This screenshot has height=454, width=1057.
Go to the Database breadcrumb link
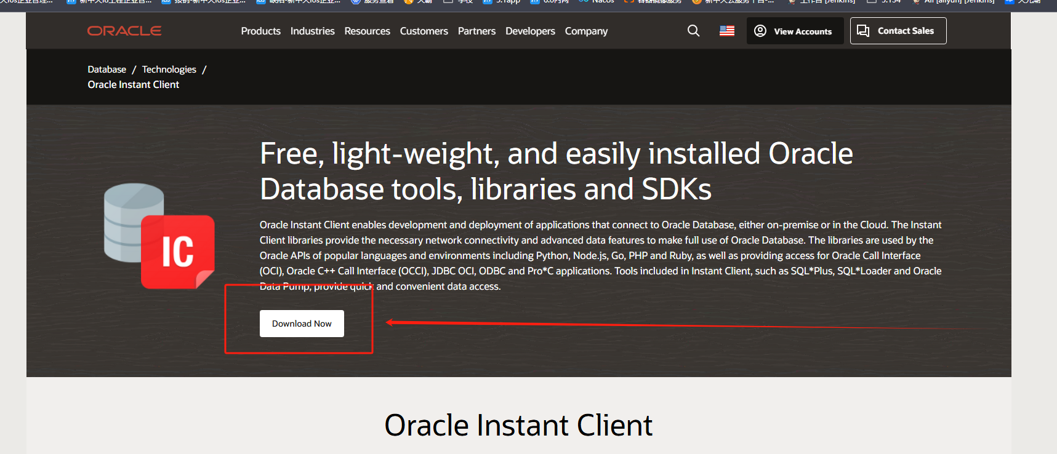[107, 70]
